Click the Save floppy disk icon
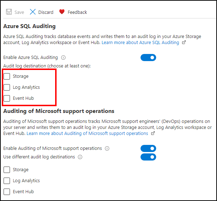Viewport: 217px width, 201px height. pyautogui.click(x=9, y=12)
